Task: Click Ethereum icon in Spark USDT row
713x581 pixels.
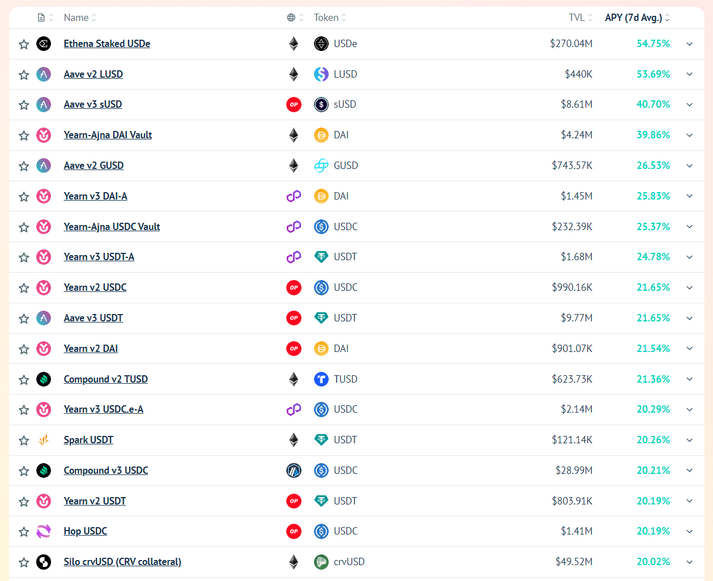Action: tap(294, 440)
